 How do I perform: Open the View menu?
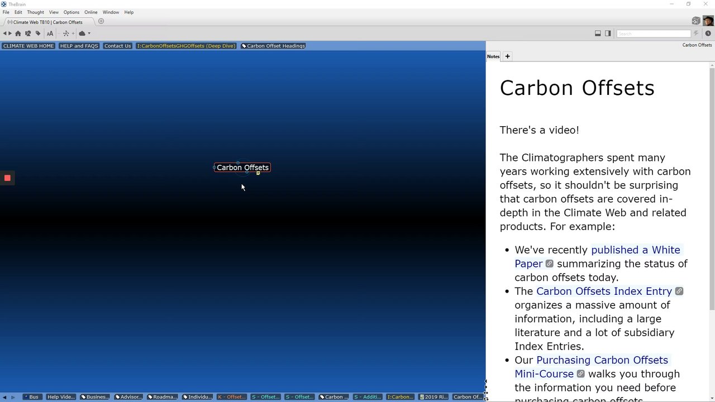tap(54, 12)
